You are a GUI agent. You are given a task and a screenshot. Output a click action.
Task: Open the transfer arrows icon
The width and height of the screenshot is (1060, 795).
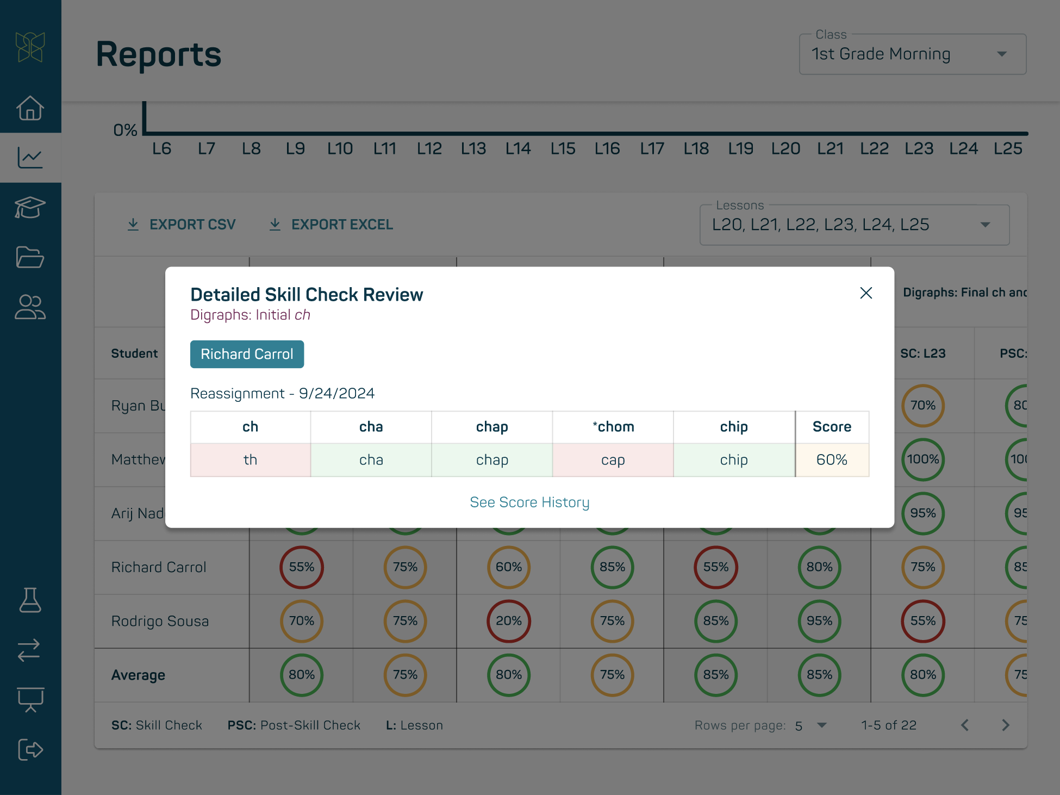coord(30,650)
